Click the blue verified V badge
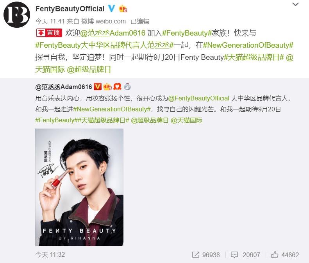309x263 pixels. [x=112, y=8]
